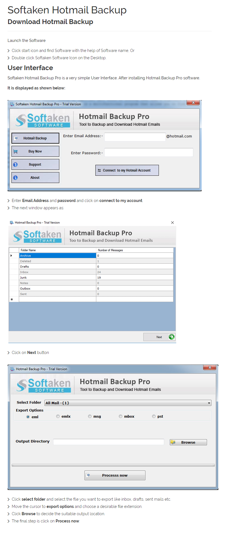Select the Junk folder row
This screenshot has width=226, height=535.
[91, 277]
